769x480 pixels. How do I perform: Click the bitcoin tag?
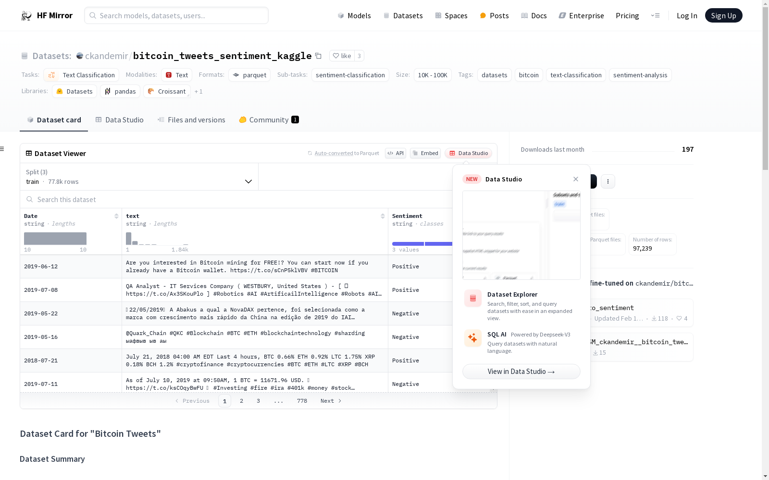click(529, 75)
